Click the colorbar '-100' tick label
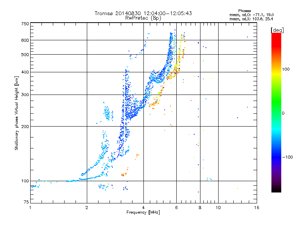Image resolution: width=302 pixels, height=226 pixels. click(x=287, y=157)
